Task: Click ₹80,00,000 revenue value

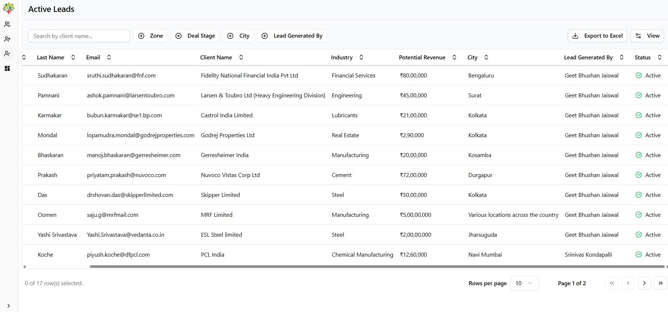Action: click(x=413, y=75)
